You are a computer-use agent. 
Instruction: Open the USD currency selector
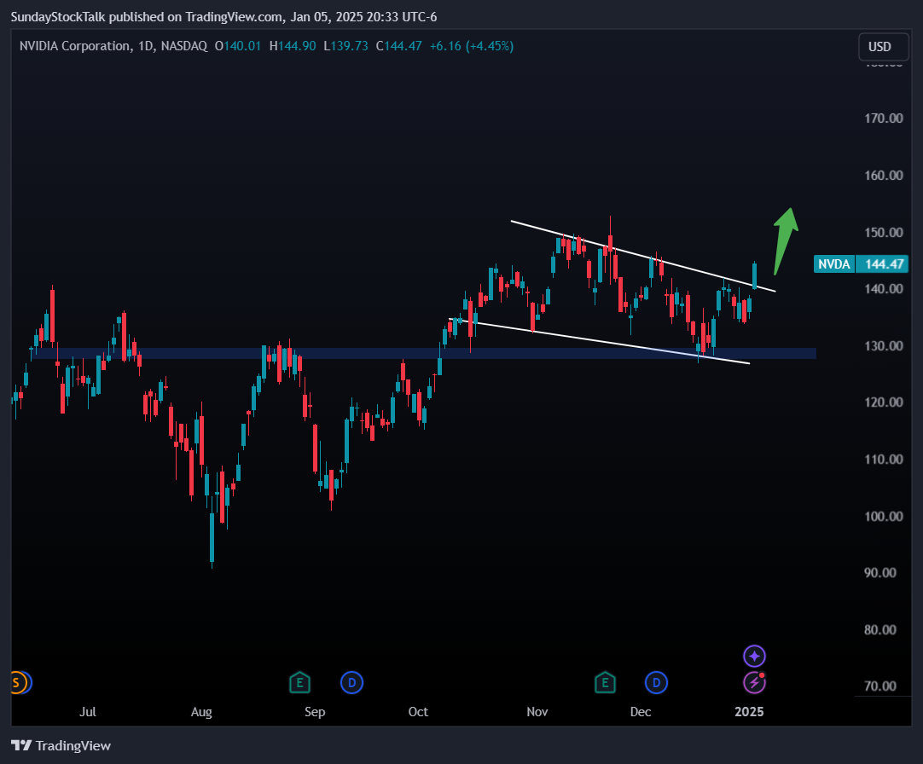click(883, 47)
